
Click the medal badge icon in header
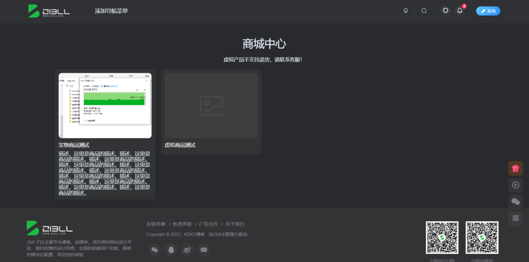click(406, 11)
